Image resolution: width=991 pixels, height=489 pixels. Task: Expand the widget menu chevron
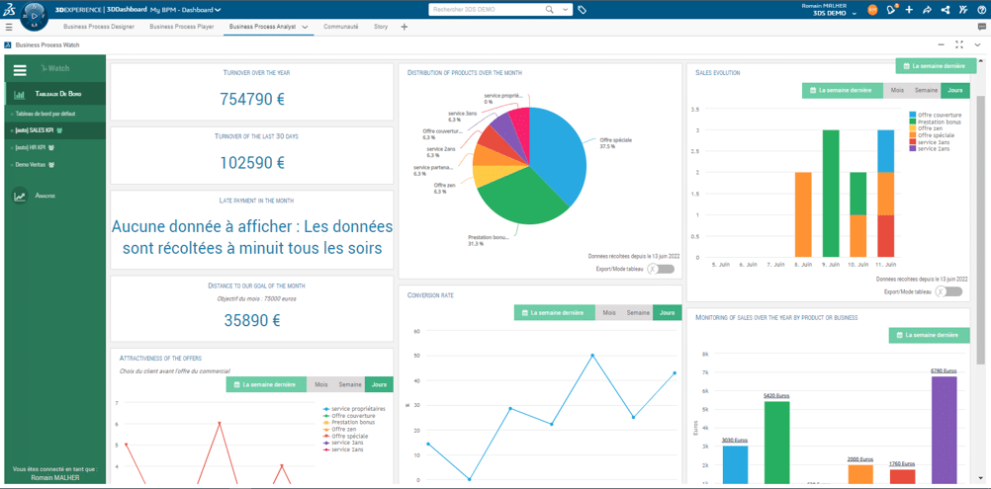(978, 44)
